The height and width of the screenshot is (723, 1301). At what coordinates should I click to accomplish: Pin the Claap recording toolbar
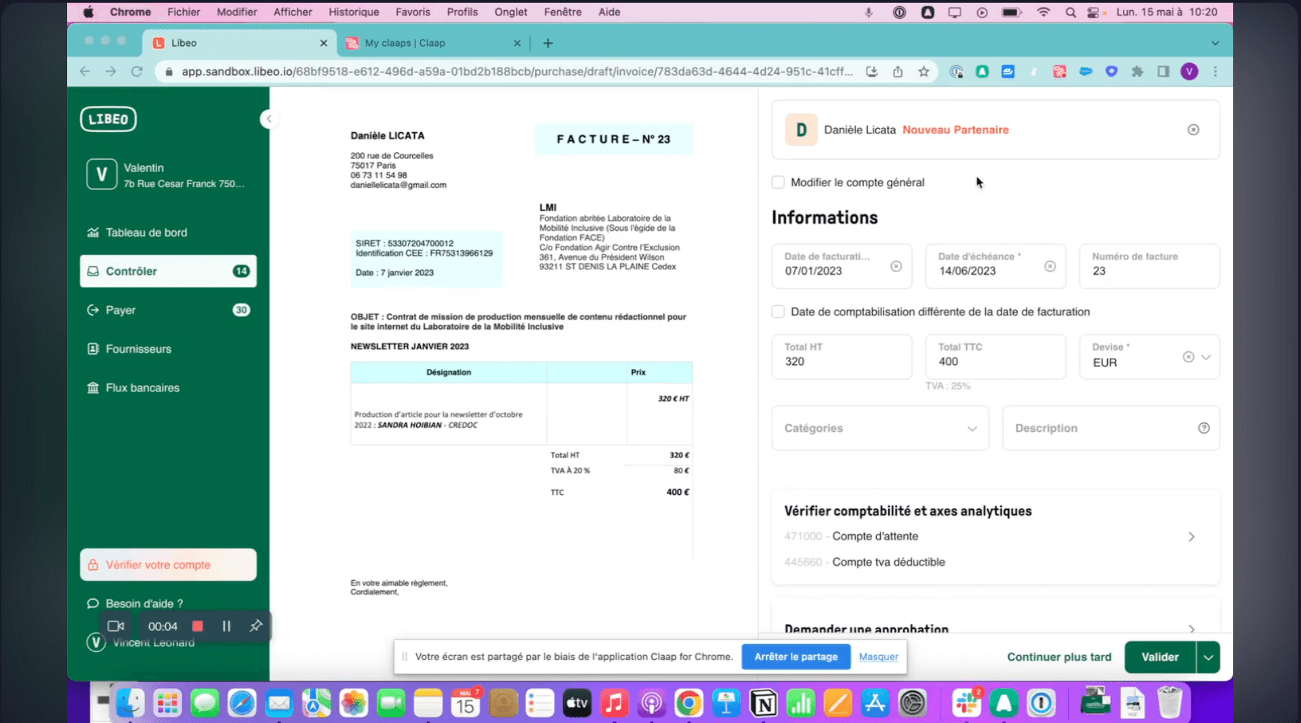pyautogui.click(x=255, y=626)
